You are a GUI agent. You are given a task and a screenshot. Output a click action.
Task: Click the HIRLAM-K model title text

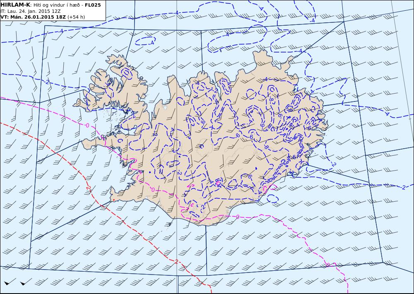coord(15,5)
